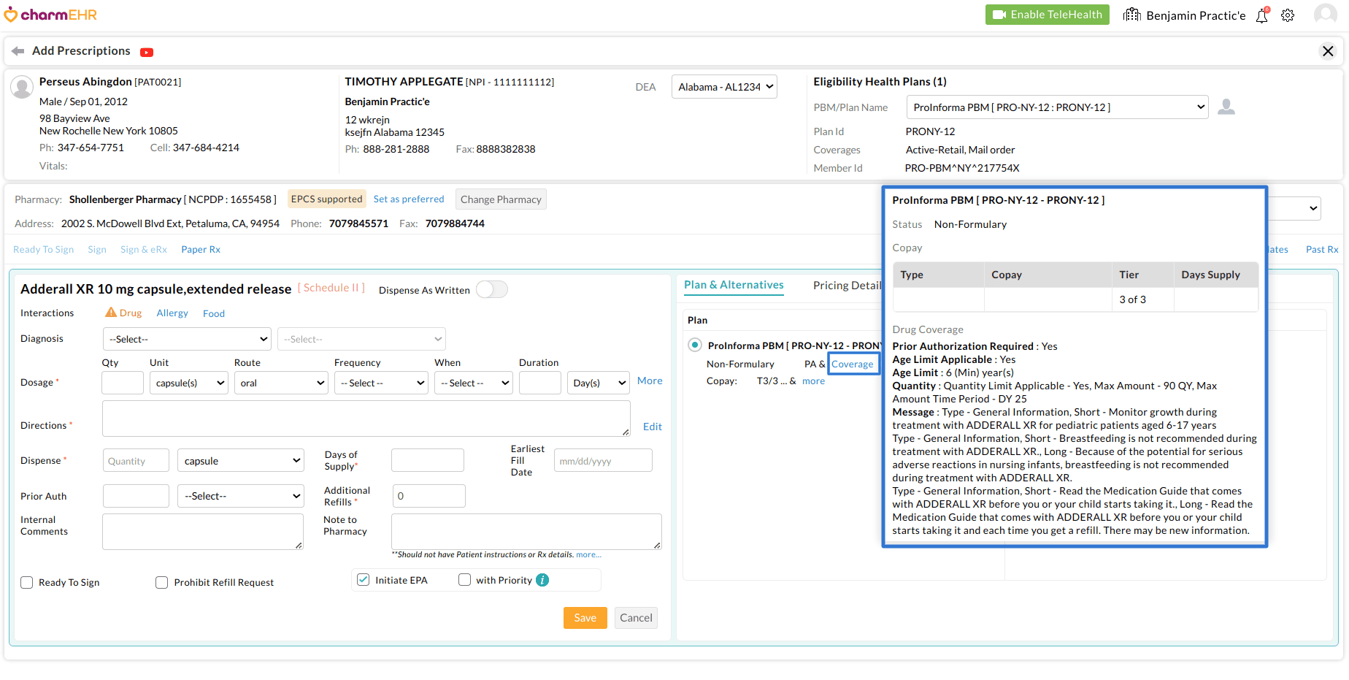Viewport: 1349px width, 680px height.
Task: Click the Directions text area
Action: pyautogui.click(x=366, y=419)
